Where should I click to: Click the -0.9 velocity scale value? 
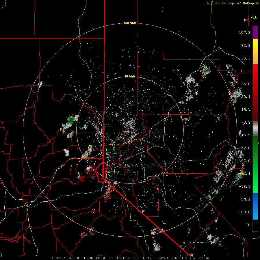pyautogui.click(x=246, y=122)
